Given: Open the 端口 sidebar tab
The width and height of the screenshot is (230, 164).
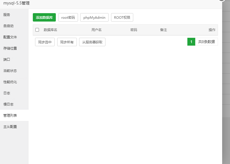Looking at the screenshot, I should pos(14,60).
